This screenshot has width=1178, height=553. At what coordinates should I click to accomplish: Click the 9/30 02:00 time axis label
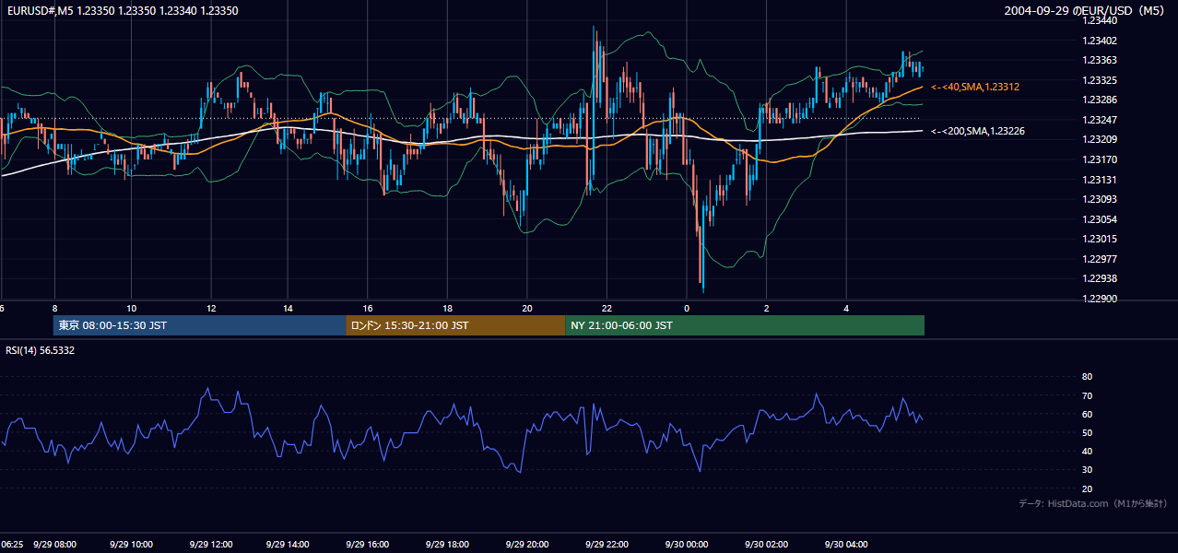tap(766, 545)
